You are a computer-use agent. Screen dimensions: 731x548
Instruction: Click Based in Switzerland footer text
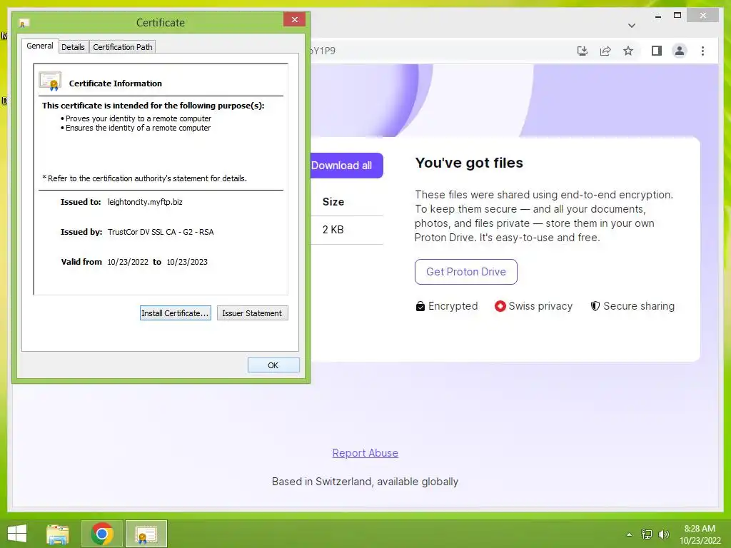[365, 482]
